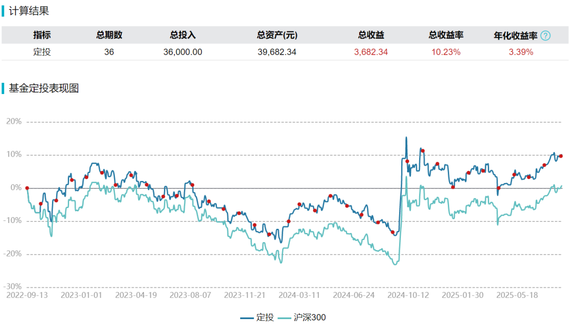
Task: Click the 2022-09-13 date label on x-axis
Action: [x=27, y=294]
